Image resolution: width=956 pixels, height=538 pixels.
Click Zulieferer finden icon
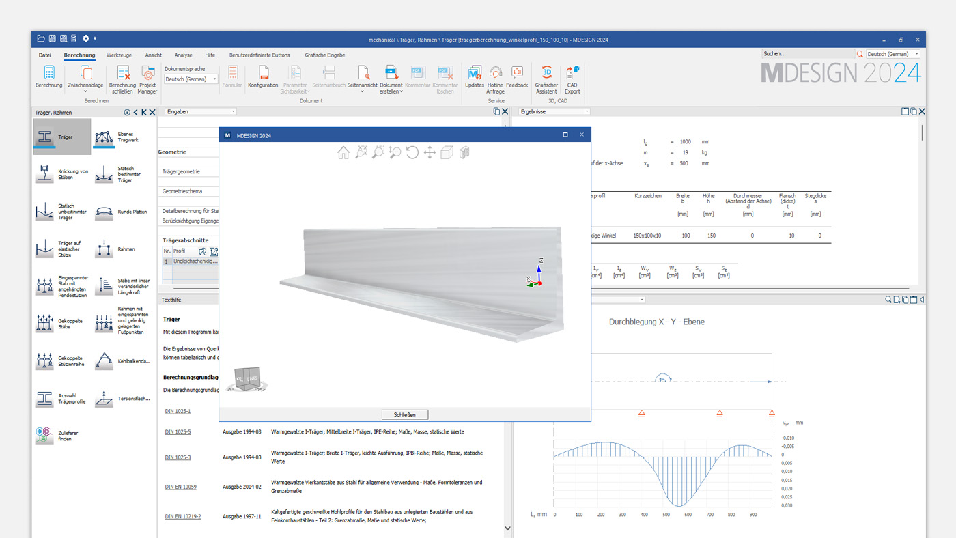coord(44,436)
